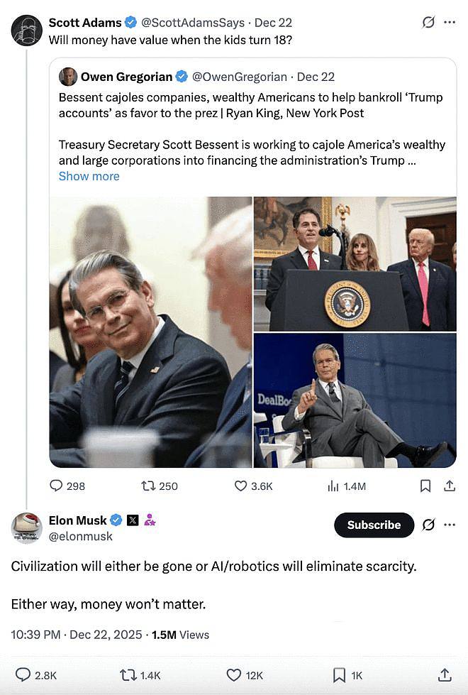468x695 pixels.
Task: Reply to Scott Adams' post
Action: [57, 486]
